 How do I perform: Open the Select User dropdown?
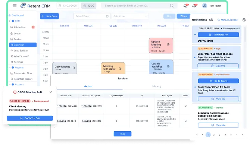(x=130, y=16)
